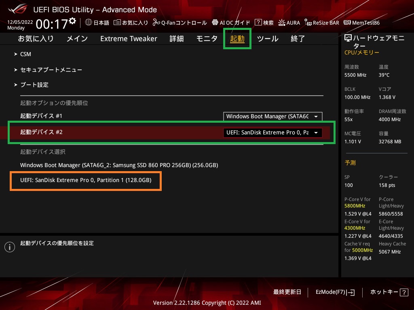Screen dimensions: 414x310
Task: Switch to Extreme Tweaker tab
Action: 129,39
